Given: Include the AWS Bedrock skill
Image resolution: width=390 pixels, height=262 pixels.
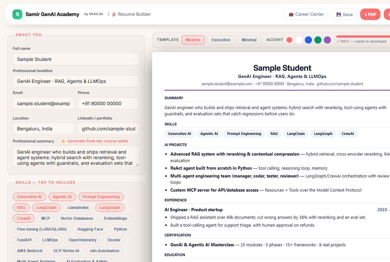Looking at the screenshot, I should click(30, 251).
